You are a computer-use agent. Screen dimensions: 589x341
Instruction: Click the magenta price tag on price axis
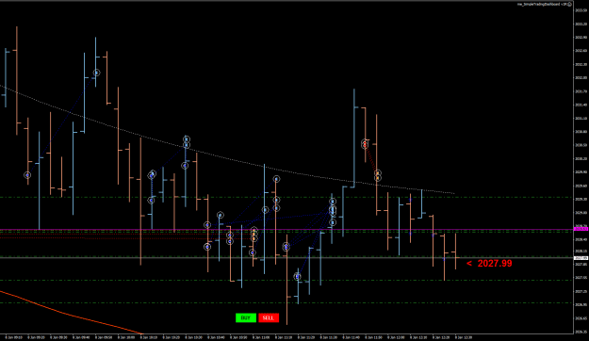click(x=581, y=229)
